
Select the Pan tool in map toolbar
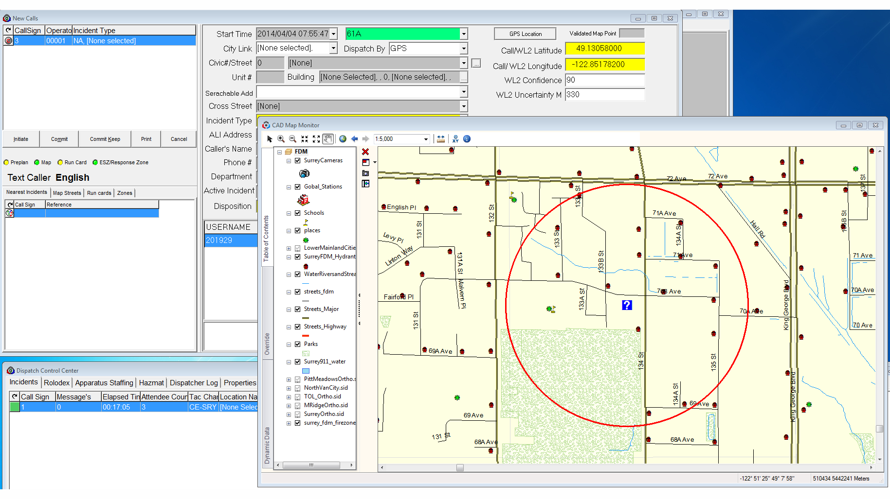(327, 138)
